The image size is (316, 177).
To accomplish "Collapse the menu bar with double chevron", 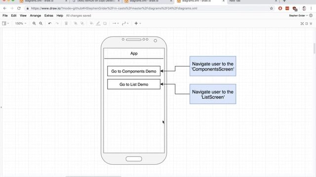I will (x=311, y=24).
